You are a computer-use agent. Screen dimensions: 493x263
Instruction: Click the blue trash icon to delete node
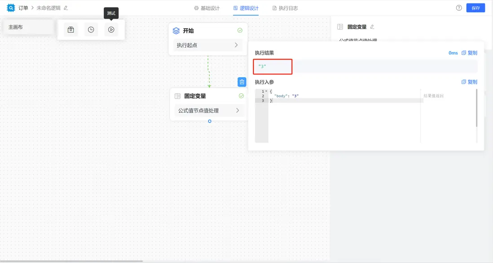pyautogui.click(x=242, y=82)
